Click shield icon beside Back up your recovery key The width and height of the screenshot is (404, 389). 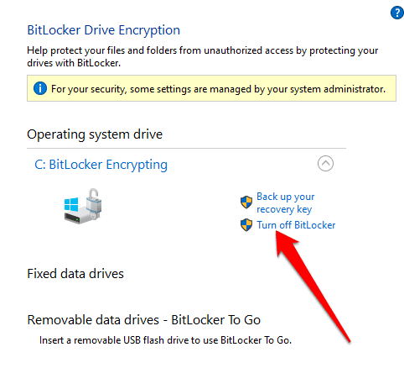tap(246, 202)
